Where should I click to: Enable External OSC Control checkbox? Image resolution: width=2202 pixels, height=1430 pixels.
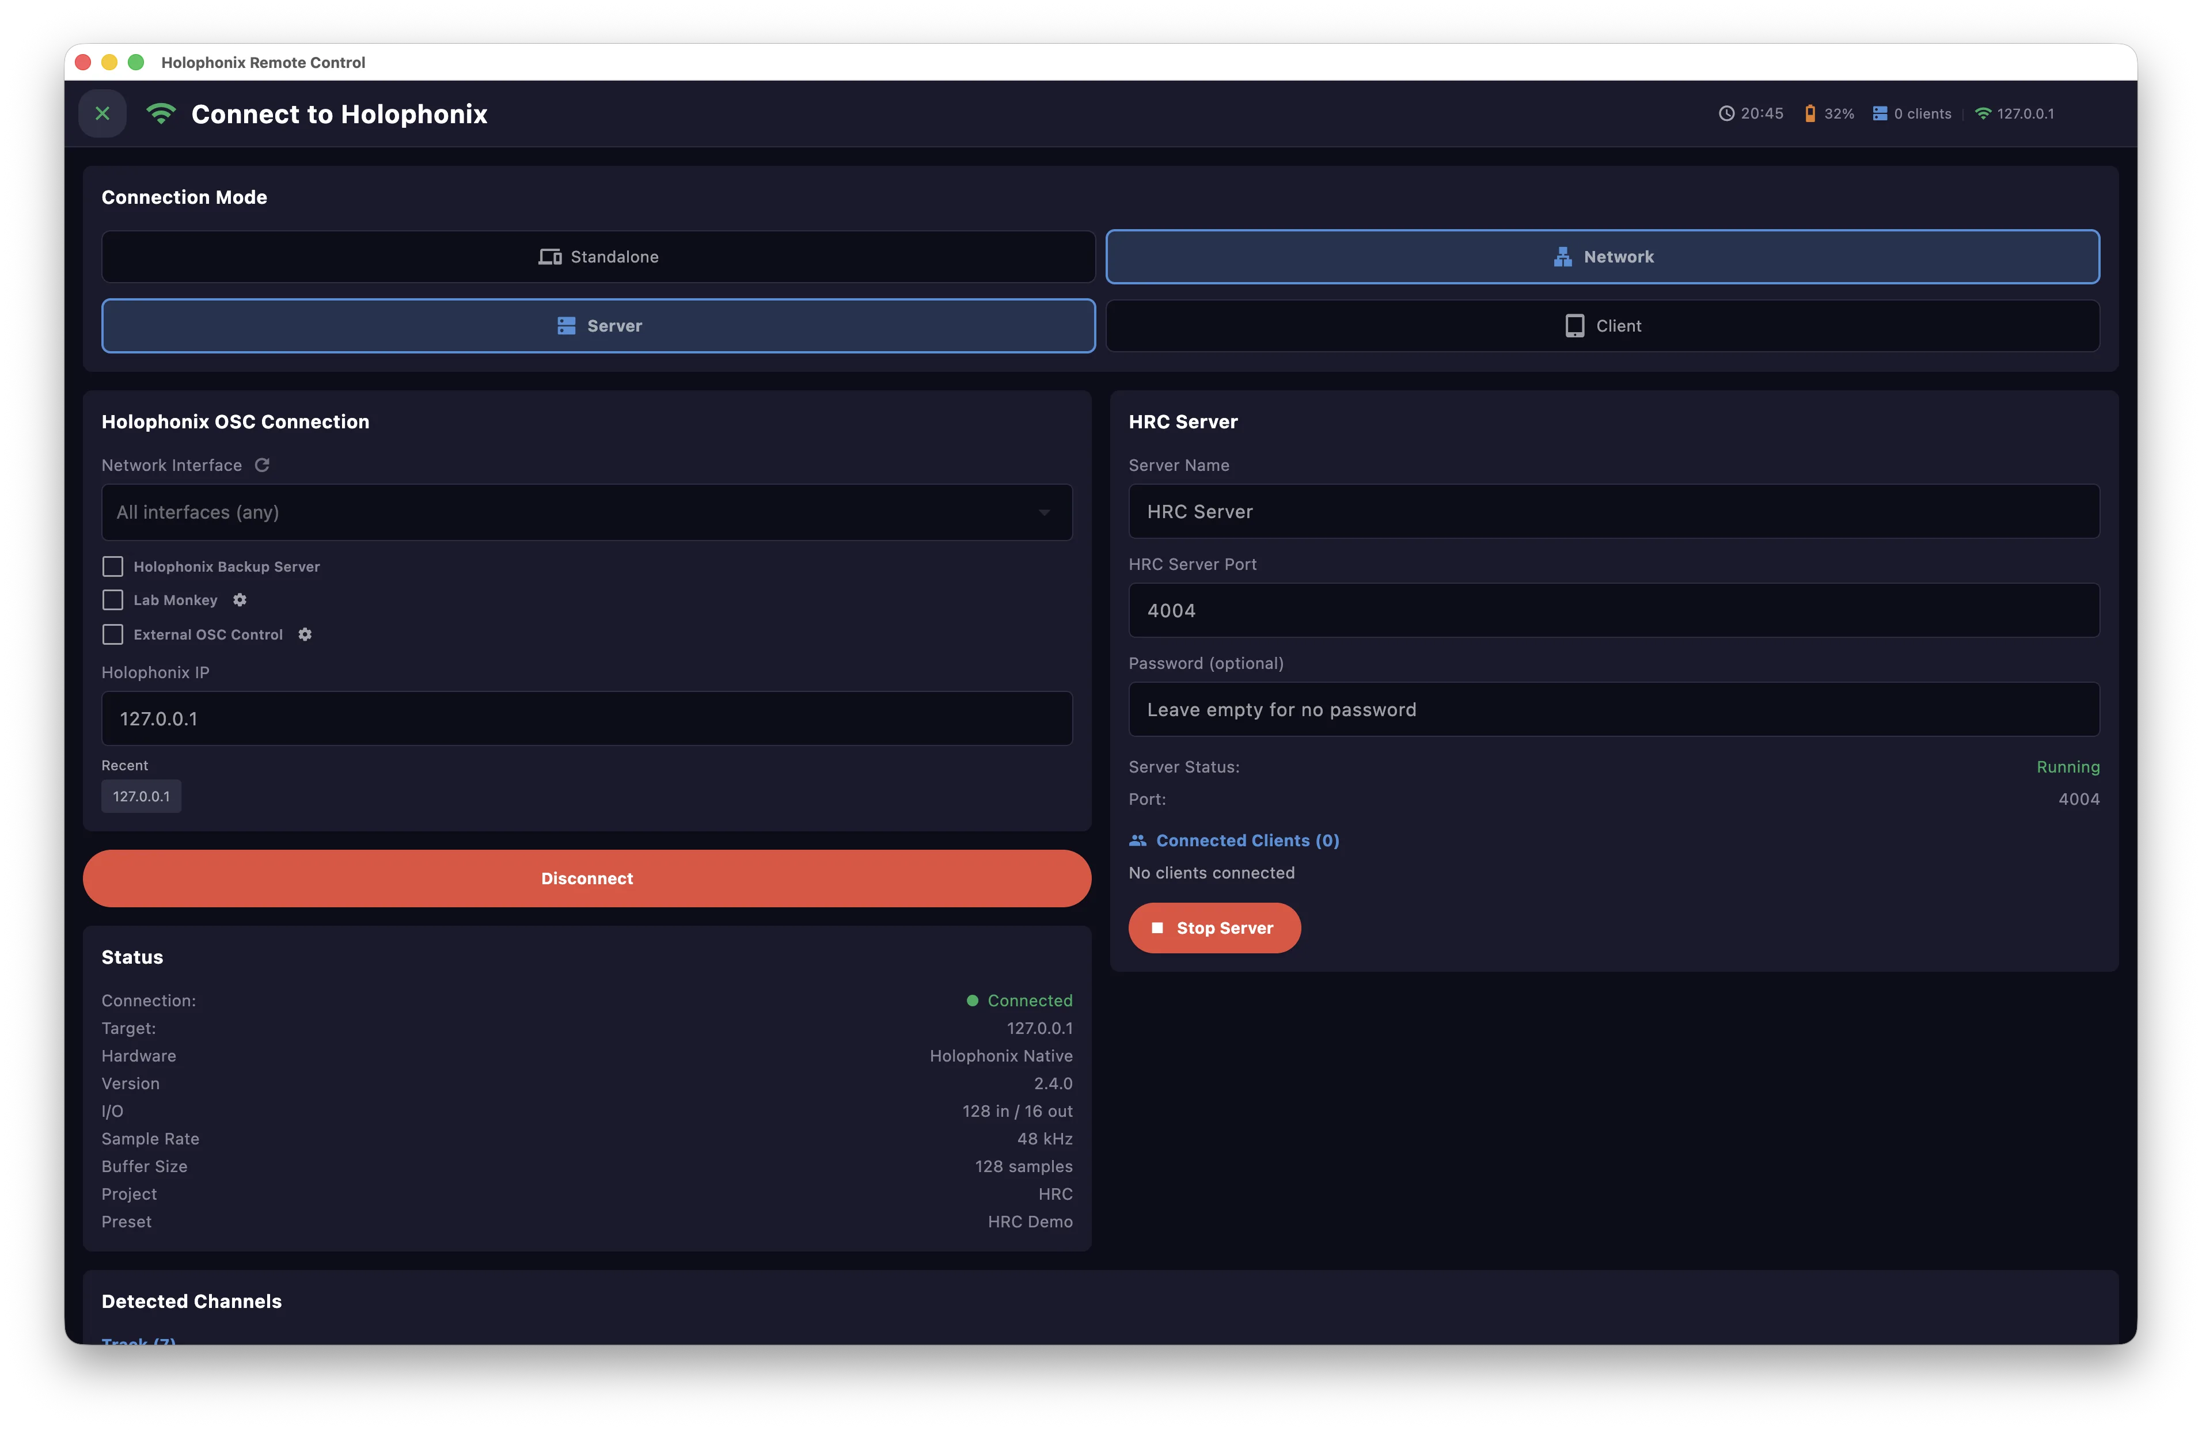113,634
